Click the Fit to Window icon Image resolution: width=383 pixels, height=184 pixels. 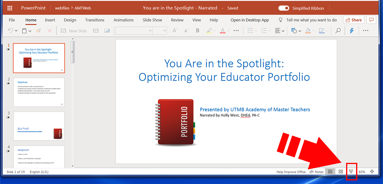(372, 171)
